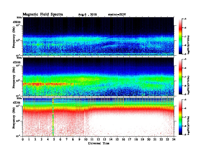207x160 pixels.
Task: Click the 'Universal Time' axis title
Action: click(99, 143)
